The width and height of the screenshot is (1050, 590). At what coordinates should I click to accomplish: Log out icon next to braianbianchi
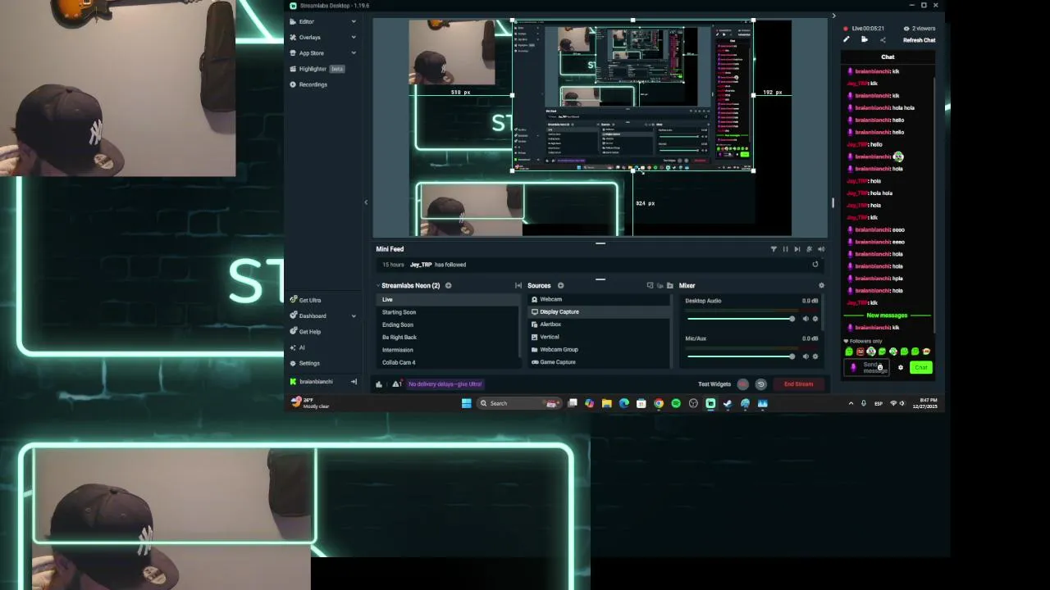354,381
